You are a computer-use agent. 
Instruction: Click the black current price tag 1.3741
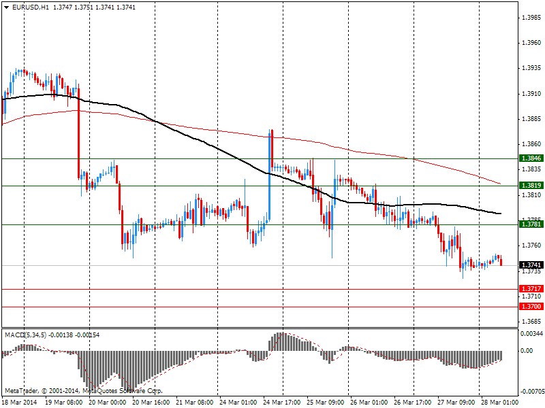[x=531, y=265]
